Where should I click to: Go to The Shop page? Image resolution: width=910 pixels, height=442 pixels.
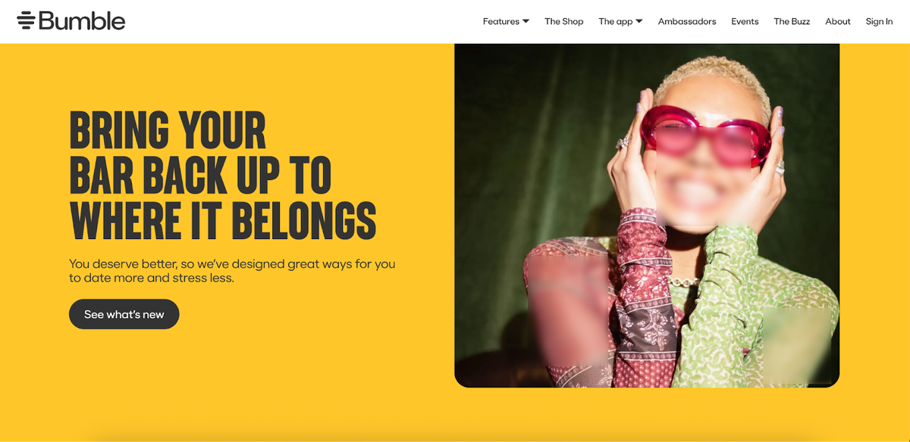[x=564, y=21]
